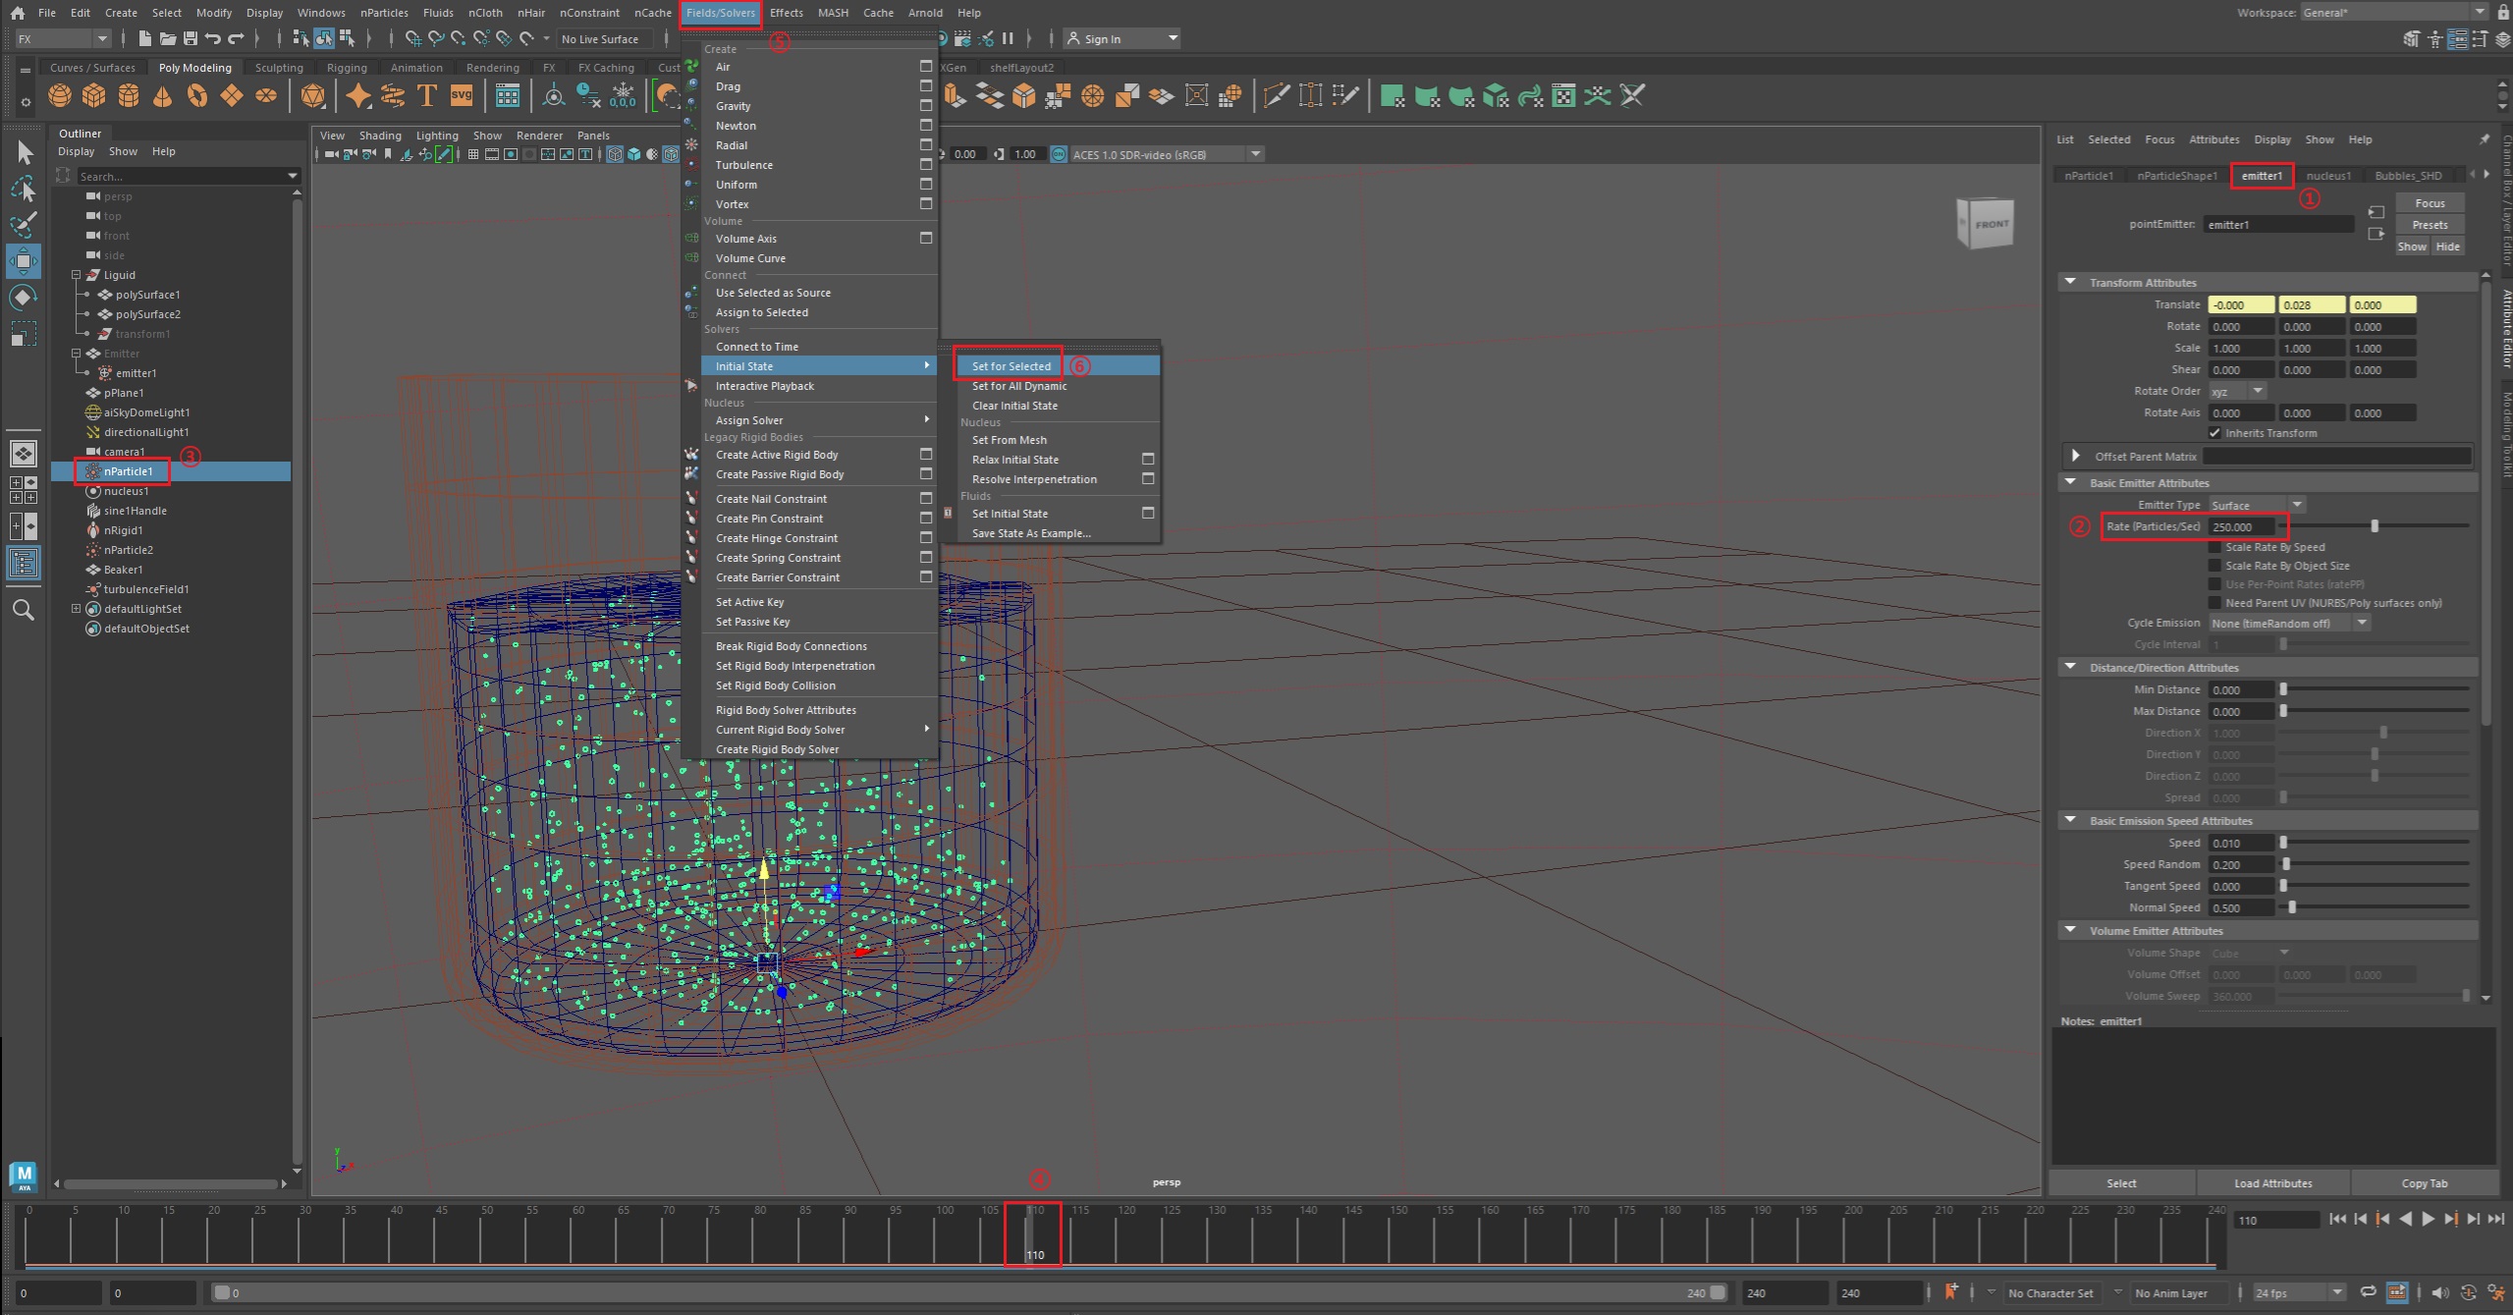Open Cycle Emission dropdown
The height and width of the screenshot is (1315, 2513).
[x=2289, y=623]
